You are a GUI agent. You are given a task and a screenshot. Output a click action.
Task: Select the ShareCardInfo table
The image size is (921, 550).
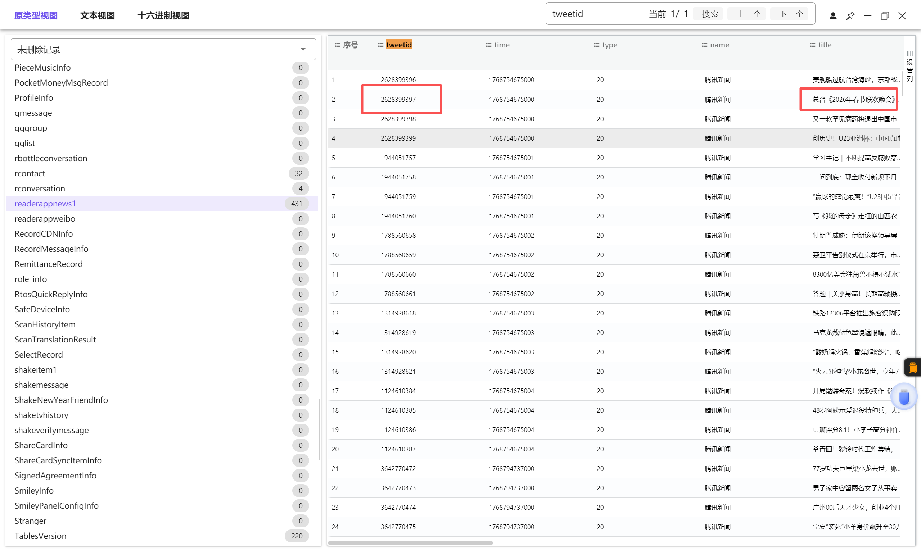[162, 445]
